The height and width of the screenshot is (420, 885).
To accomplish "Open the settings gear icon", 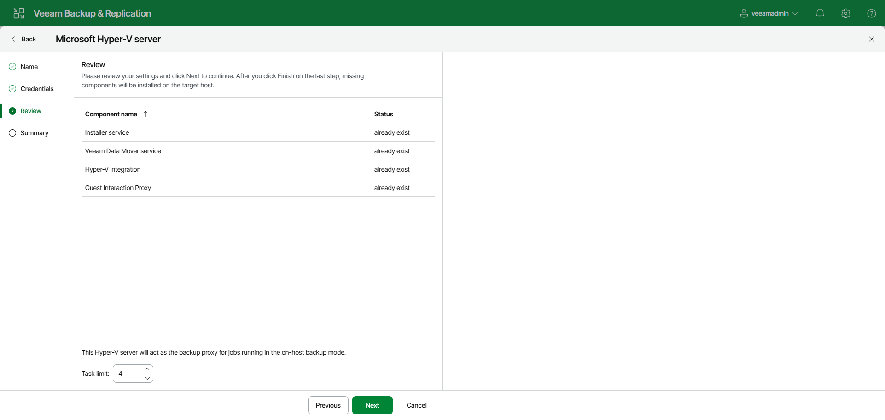I will click(846, 13).
